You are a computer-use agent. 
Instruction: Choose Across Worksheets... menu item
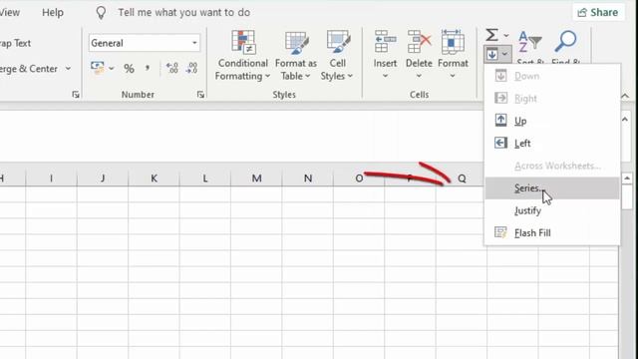(552, 166)
